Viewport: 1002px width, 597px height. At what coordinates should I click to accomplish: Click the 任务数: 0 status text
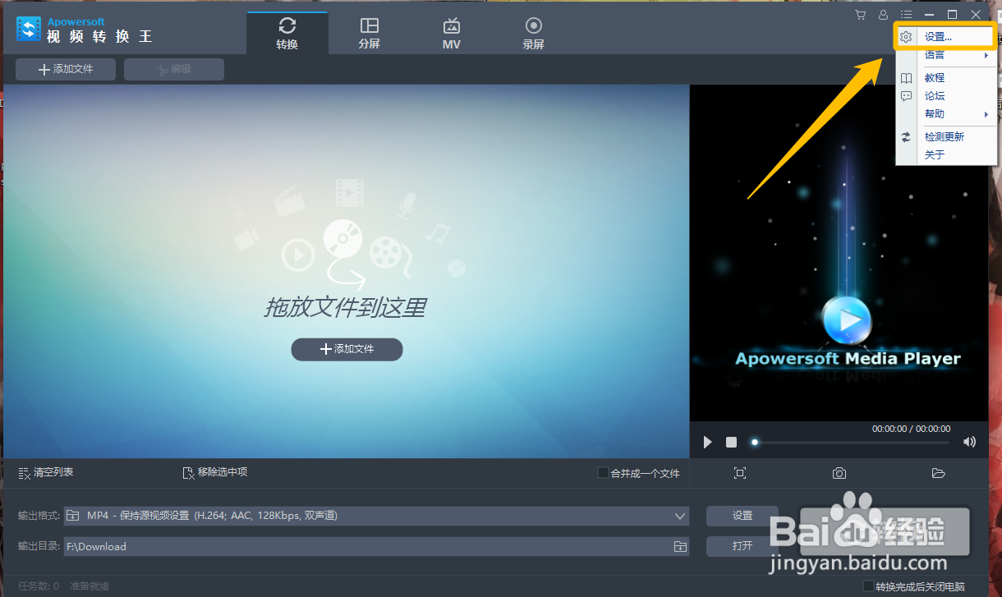[39, 586]
